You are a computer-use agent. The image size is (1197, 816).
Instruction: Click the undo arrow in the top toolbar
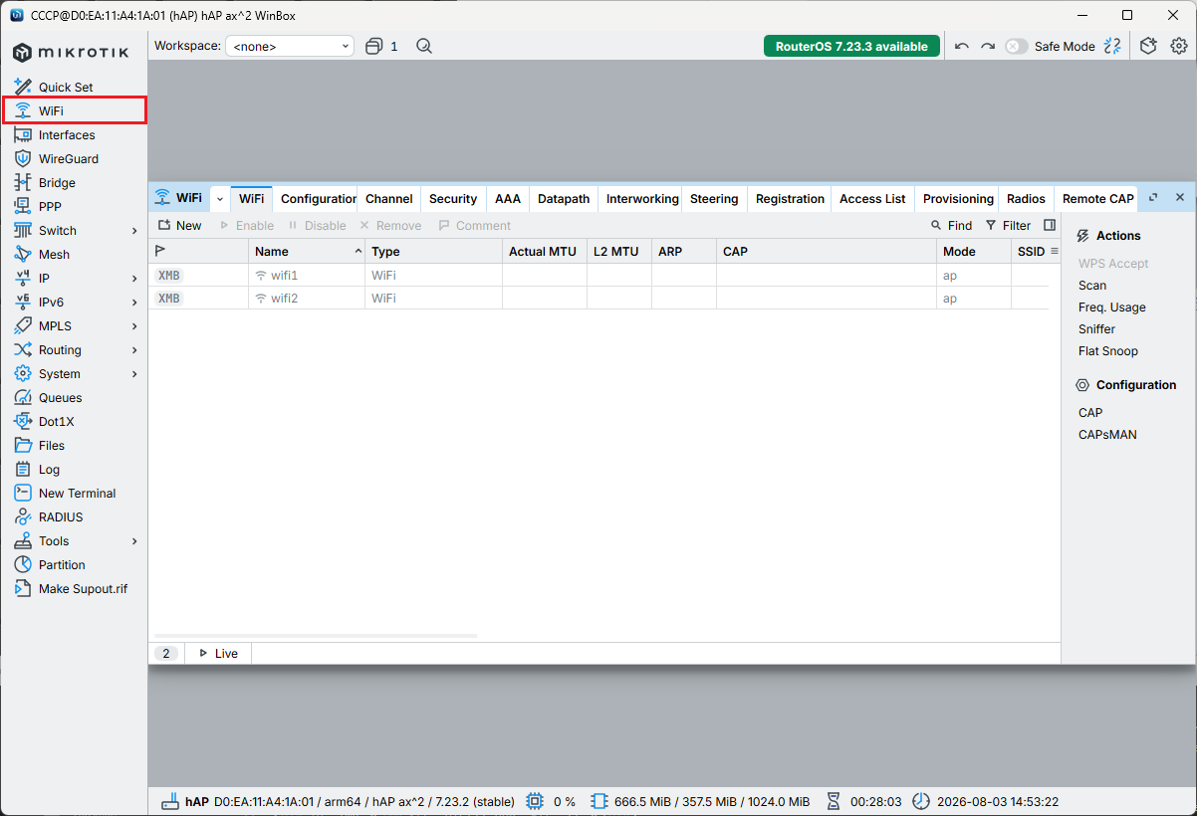(x=961, y=46)
